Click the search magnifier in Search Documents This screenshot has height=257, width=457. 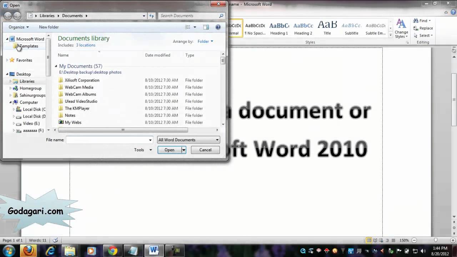click(x=221, y=16)
